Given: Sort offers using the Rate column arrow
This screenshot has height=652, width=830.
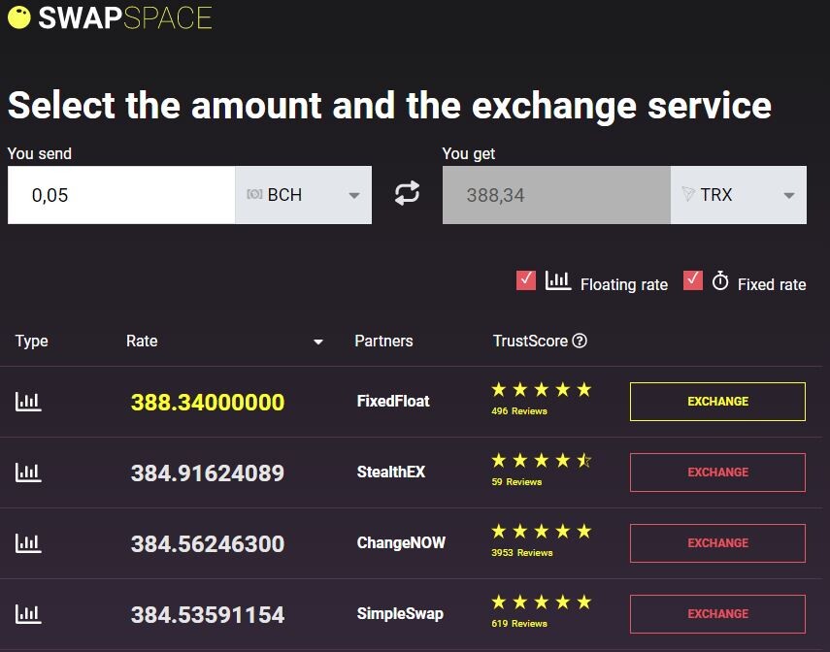Looking at the screenshot, I should click(x=318, y=342).
